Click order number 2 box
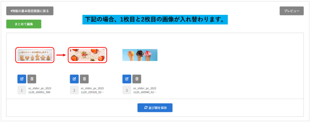The image size is (310, 122). pos(74,90)
